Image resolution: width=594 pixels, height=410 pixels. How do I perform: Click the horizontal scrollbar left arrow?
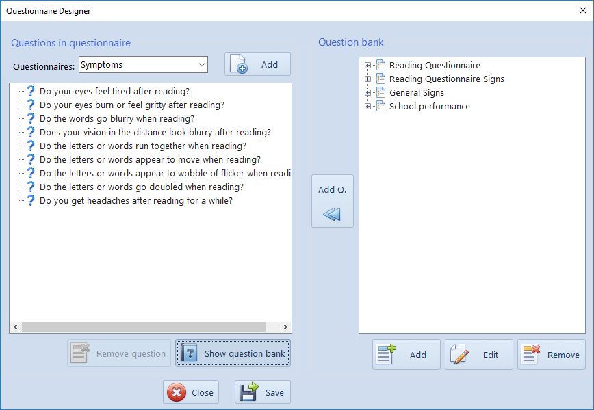[x=16, y=327]
